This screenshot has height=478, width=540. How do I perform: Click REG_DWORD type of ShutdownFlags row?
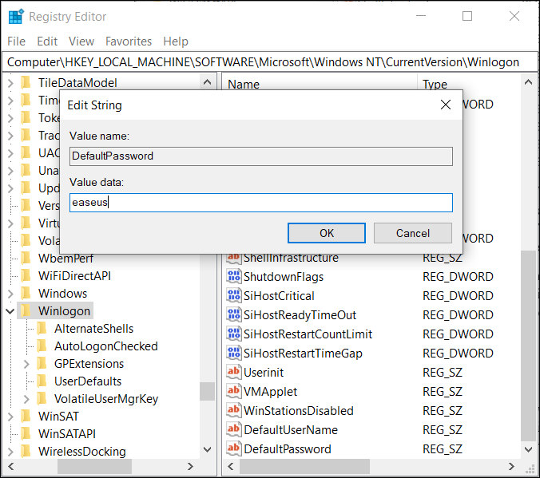coord(458,277)
